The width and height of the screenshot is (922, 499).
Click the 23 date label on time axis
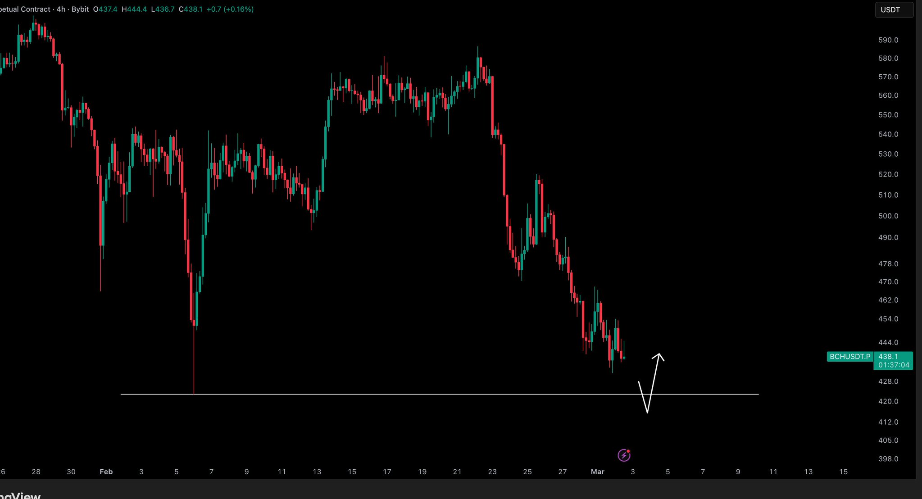[492, 472]
